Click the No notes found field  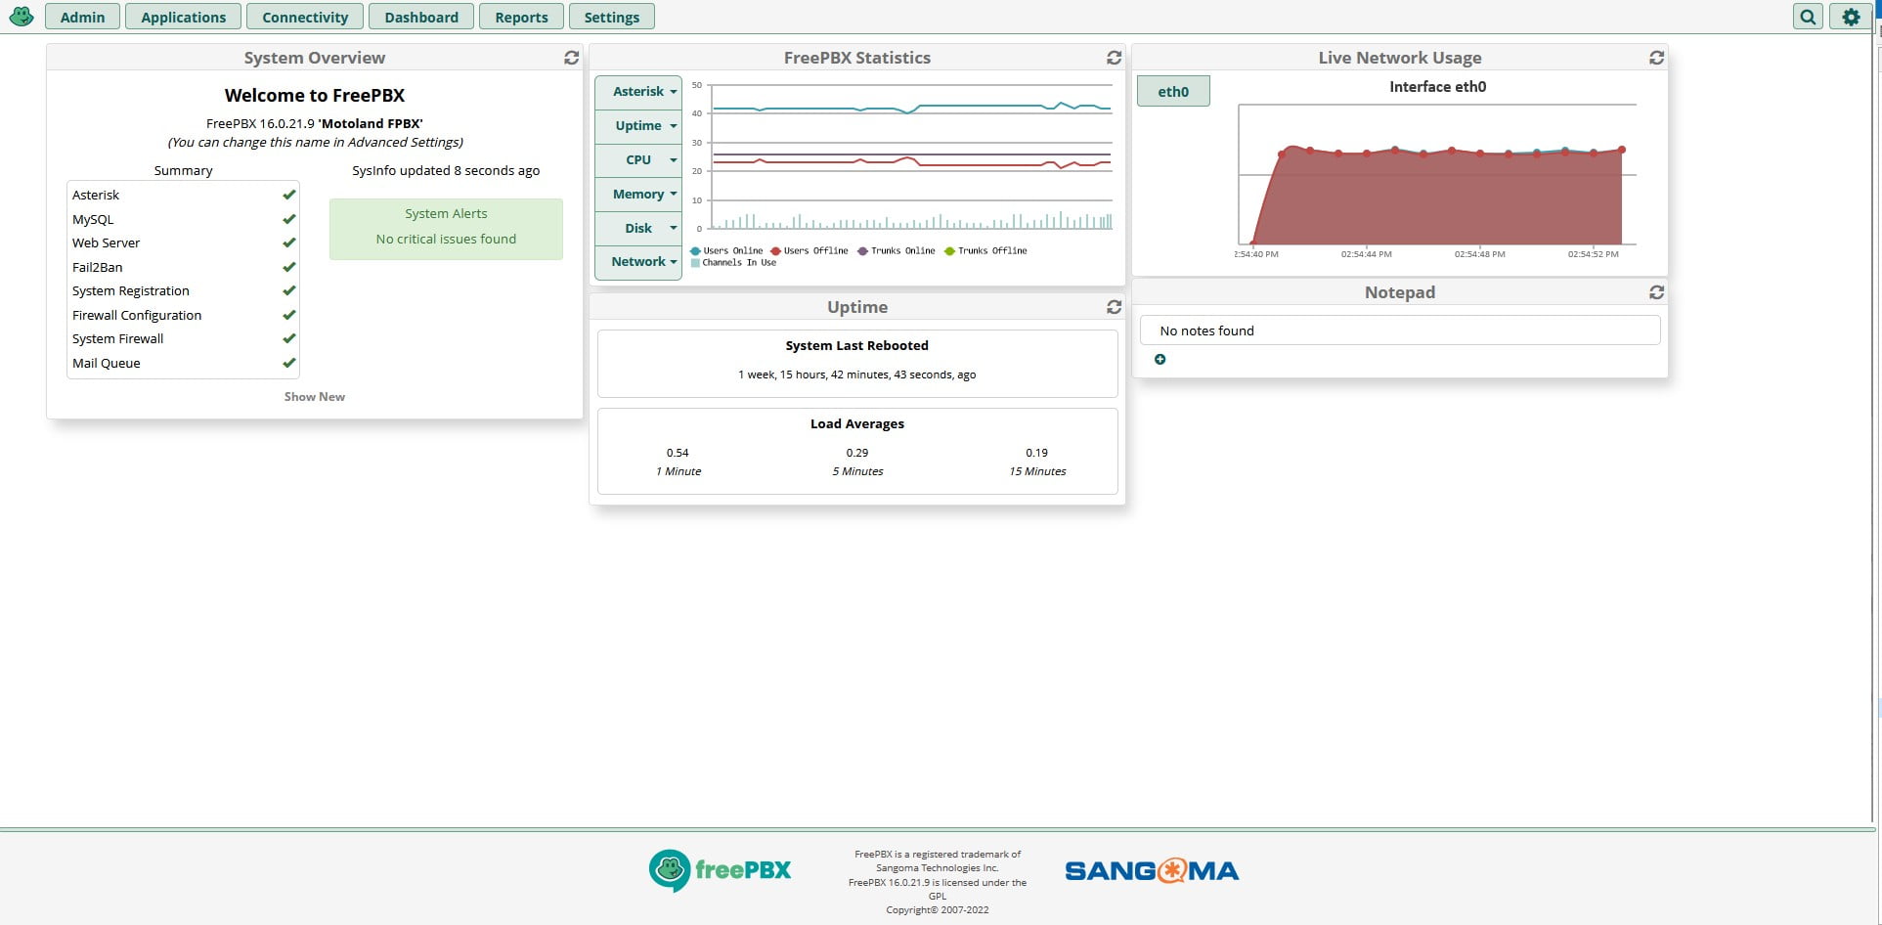coord(1400,330)
